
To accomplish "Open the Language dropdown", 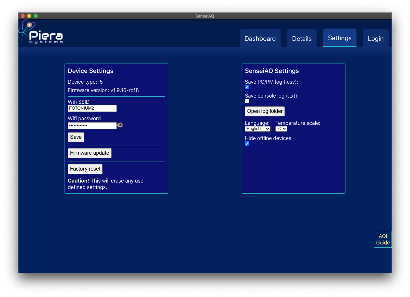I will (258, 129).
